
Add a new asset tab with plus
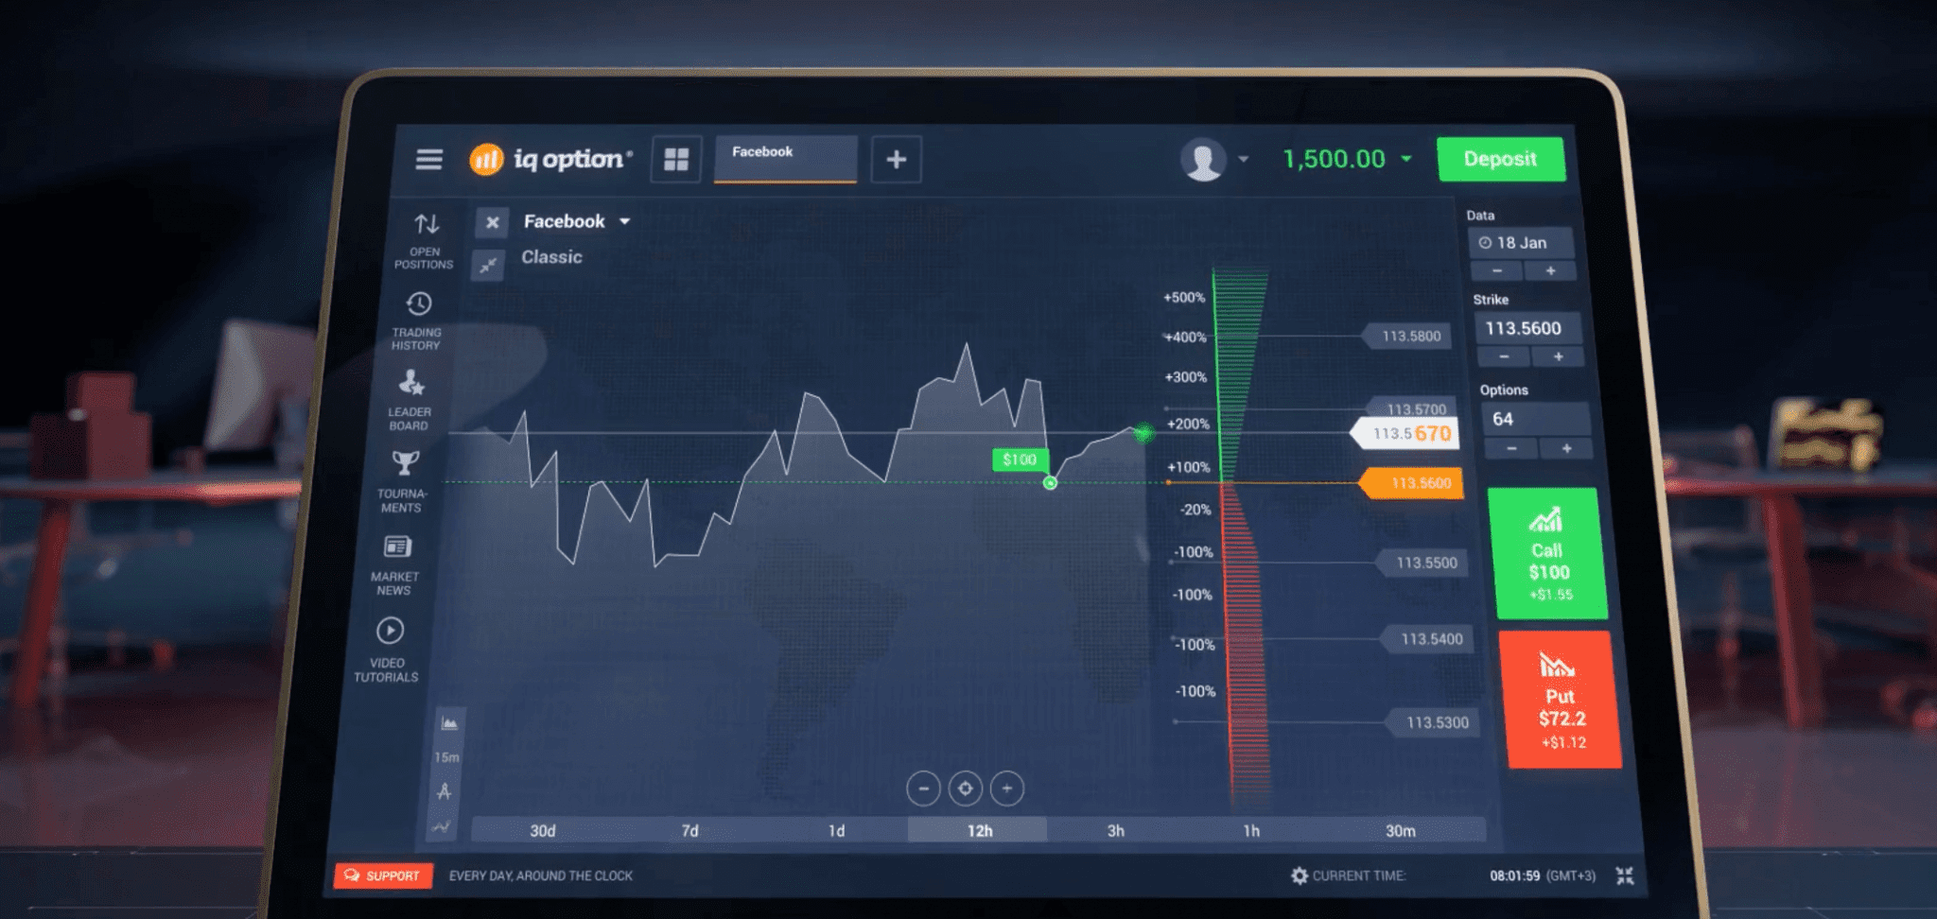[896, 159]
